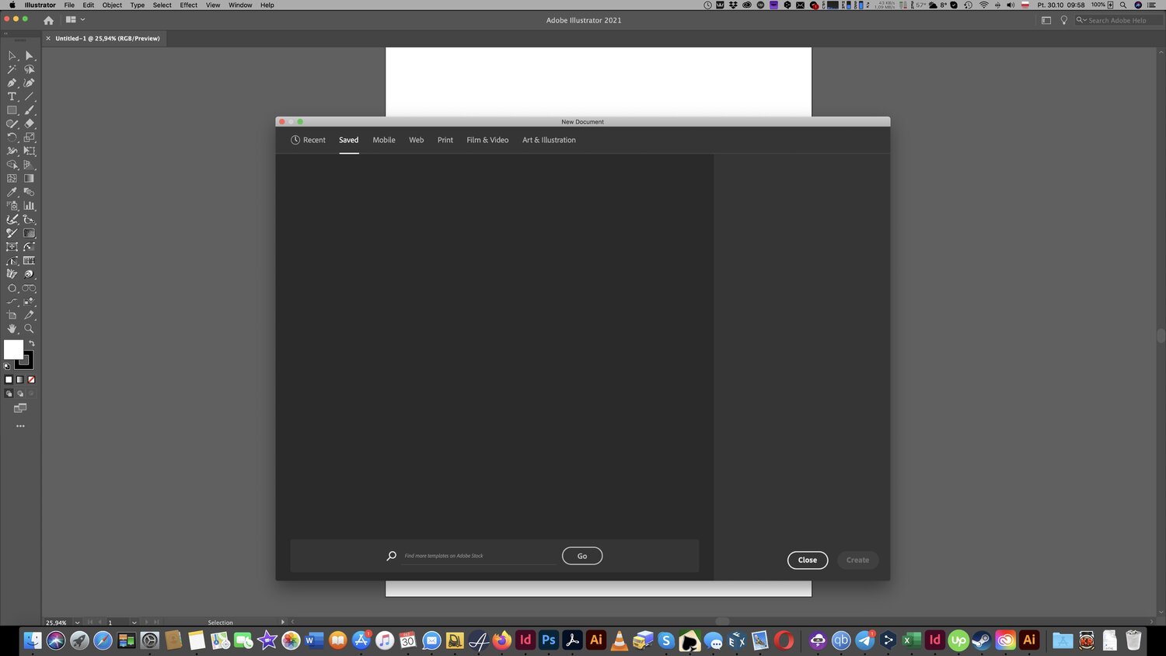Click the Change Screen Mode icon
The image size is (1166, 656).
[x=20, y=408]
